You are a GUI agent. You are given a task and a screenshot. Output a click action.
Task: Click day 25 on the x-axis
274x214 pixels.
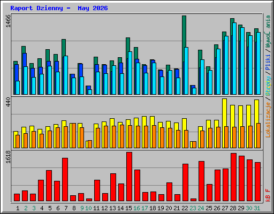(x=209, y=208)
